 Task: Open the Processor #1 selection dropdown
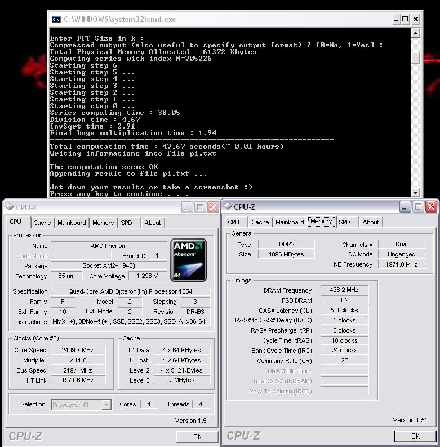tap(106, 404)
